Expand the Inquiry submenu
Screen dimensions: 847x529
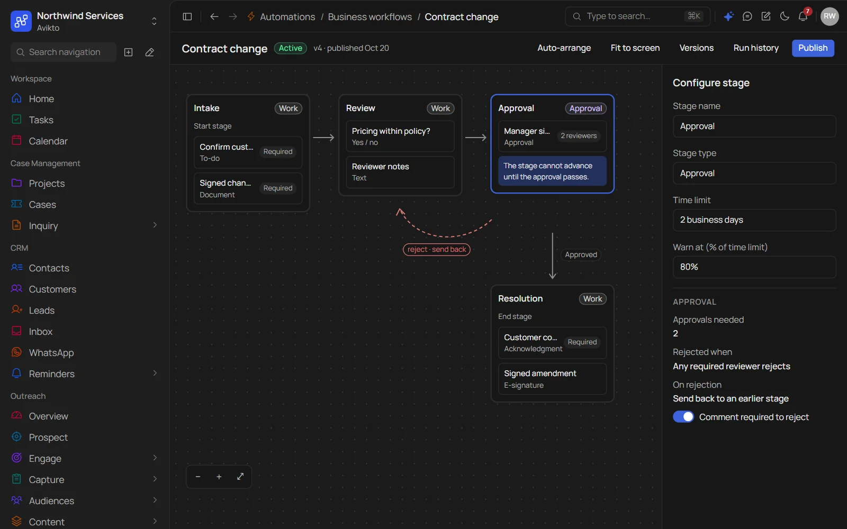coord(155,225)
